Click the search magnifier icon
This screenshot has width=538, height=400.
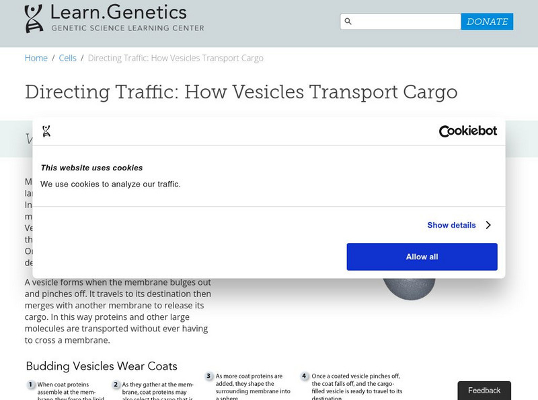(348, 22)
